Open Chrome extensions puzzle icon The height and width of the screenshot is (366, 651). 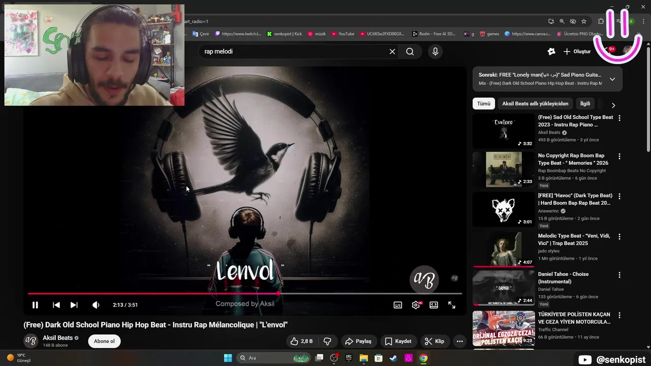601,21
